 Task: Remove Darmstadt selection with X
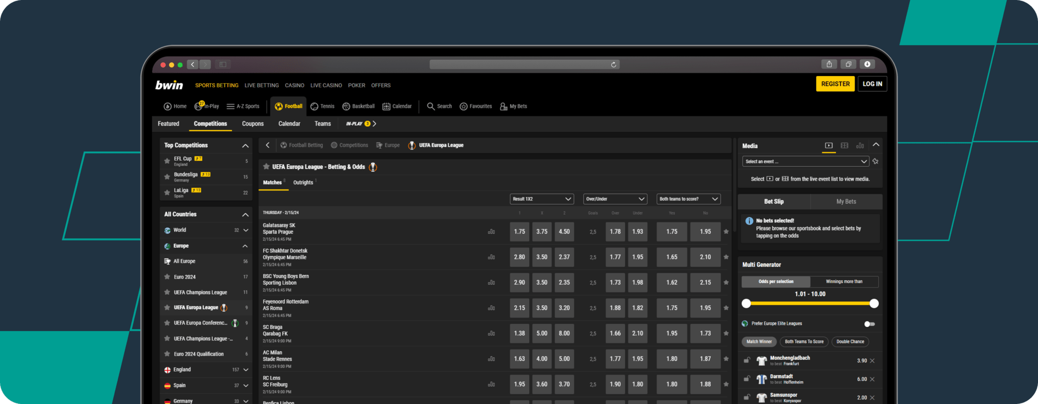(872, 379)
